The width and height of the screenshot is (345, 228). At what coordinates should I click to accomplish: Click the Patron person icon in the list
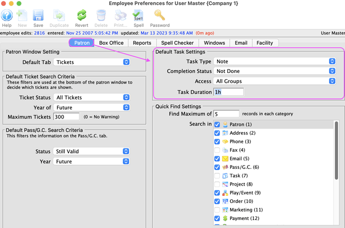225,124
